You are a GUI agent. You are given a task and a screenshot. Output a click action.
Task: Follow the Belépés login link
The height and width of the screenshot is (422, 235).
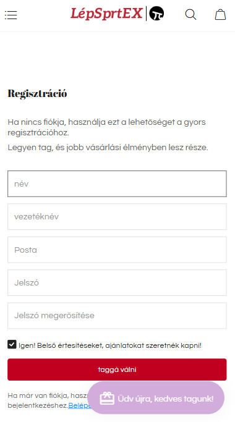click(79, 405)
